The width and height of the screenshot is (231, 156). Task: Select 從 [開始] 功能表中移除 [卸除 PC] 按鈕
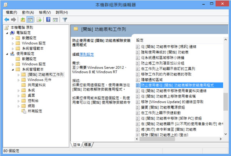click(171, 118)
